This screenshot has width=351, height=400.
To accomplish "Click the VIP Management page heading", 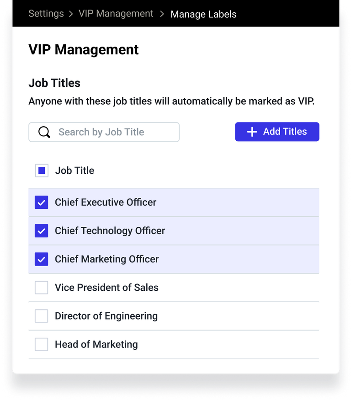I will 84,49.
